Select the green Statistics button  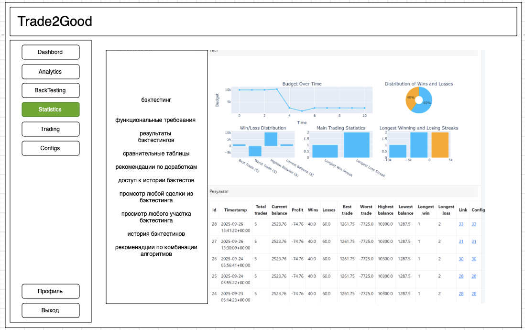[50, 110]
